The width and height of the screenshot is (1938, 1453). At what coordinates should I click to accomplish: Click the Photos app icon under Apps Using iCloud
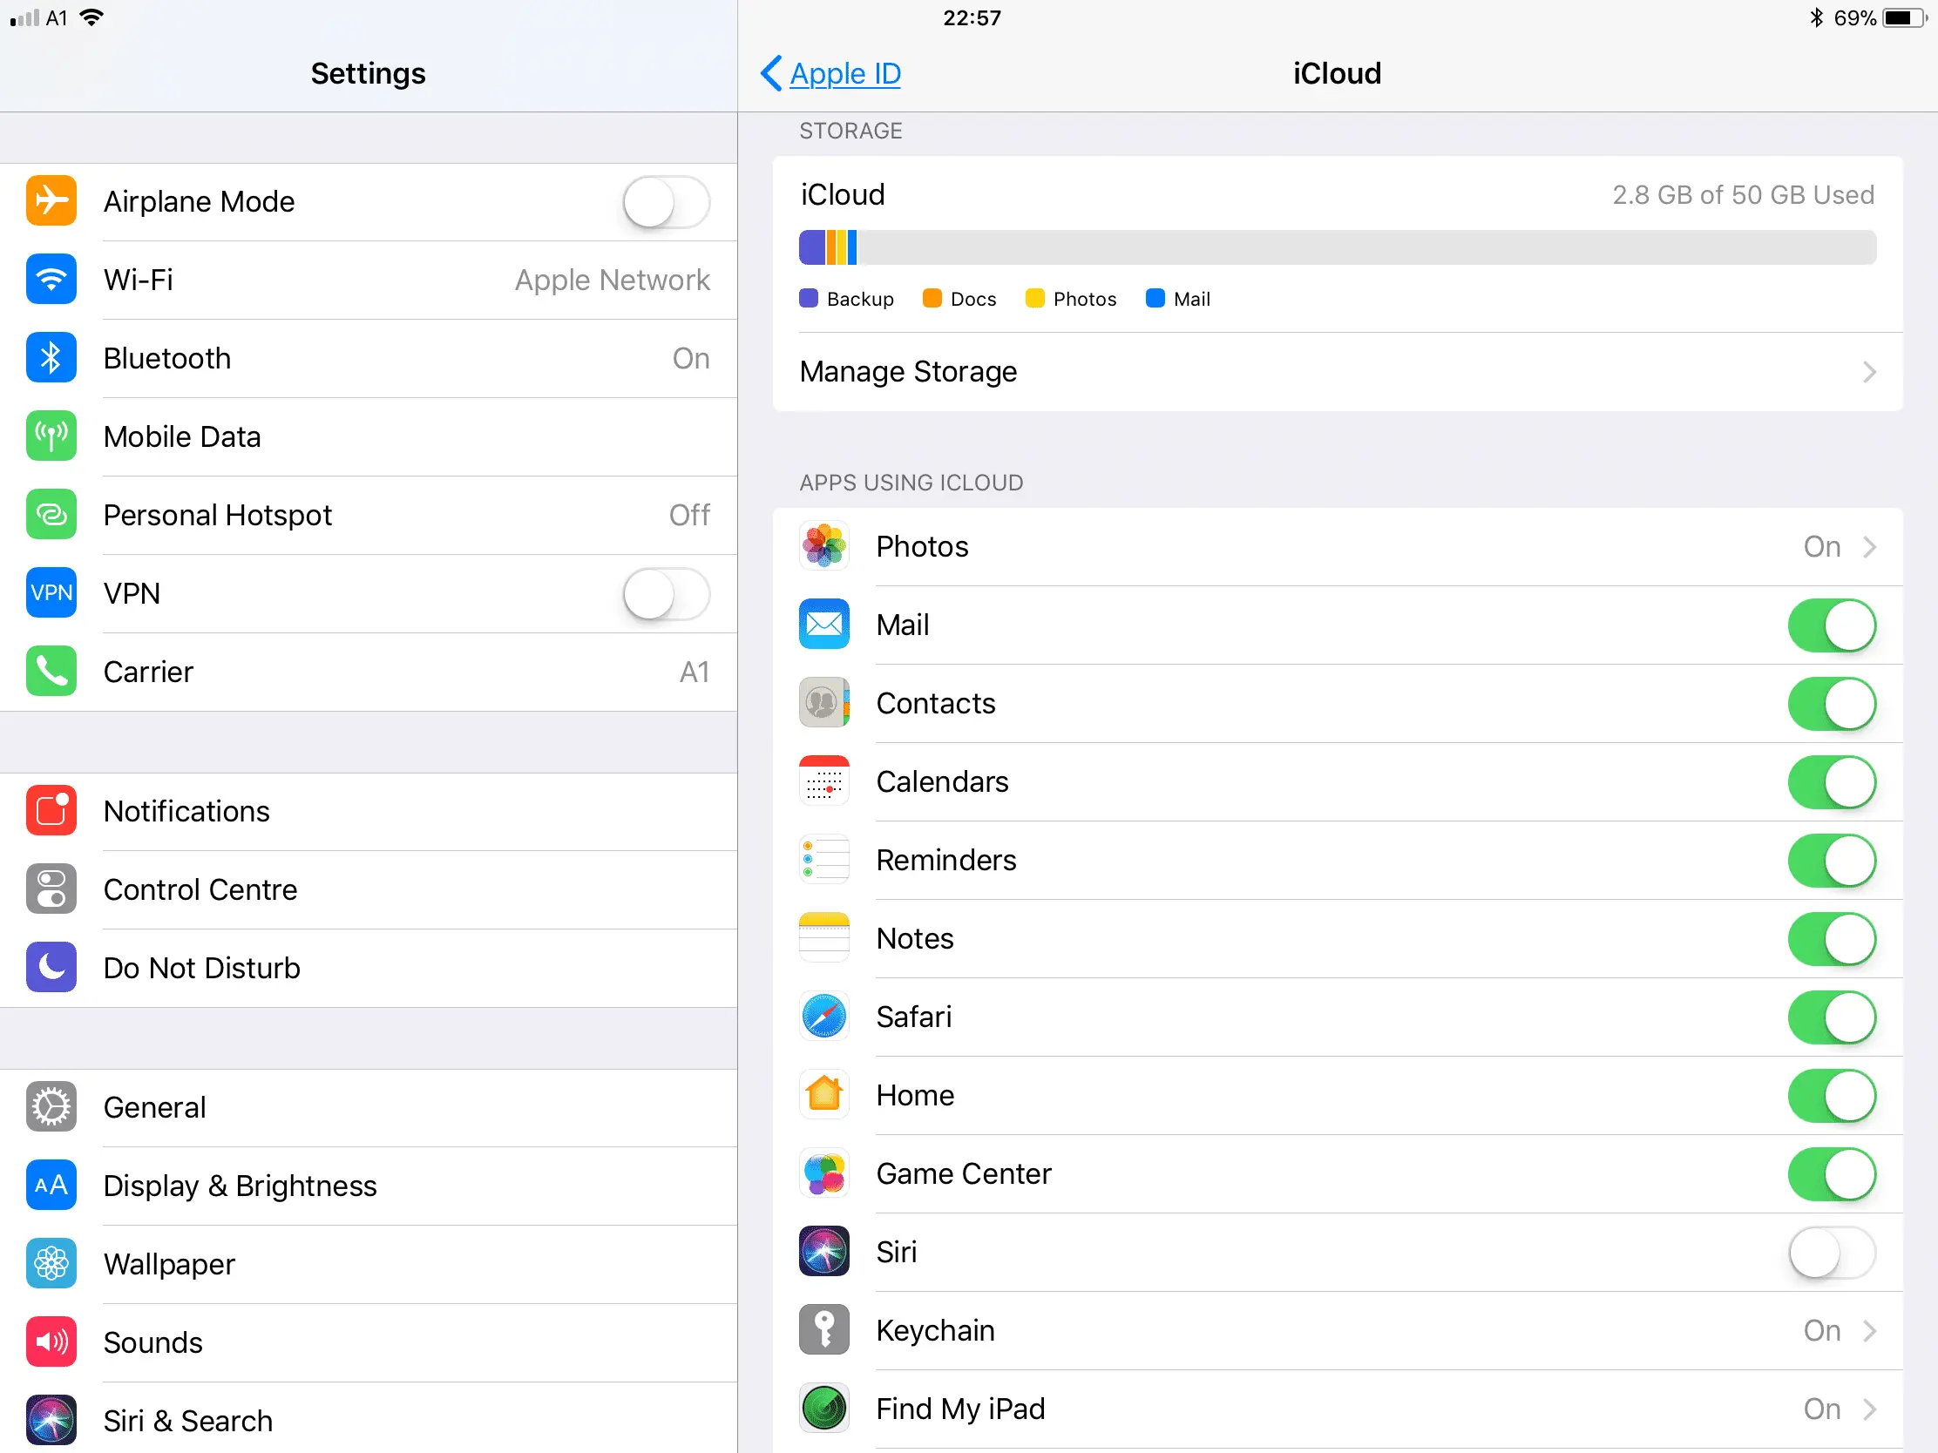(823, 545)
